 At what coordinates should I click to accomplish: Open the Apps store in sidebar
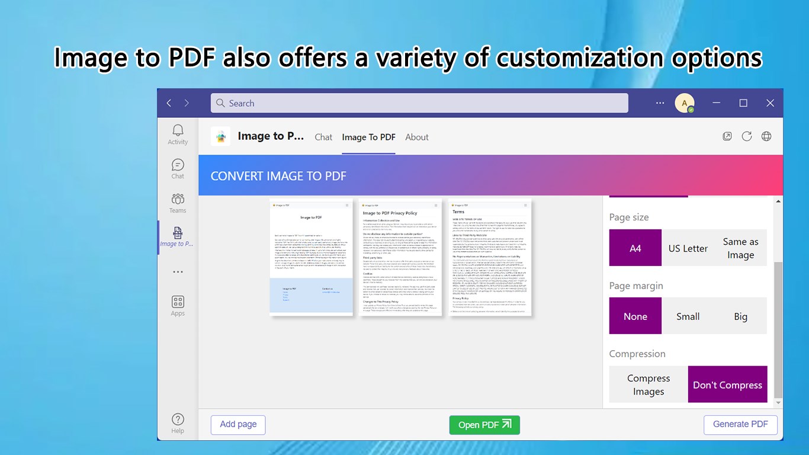(178, 306)
